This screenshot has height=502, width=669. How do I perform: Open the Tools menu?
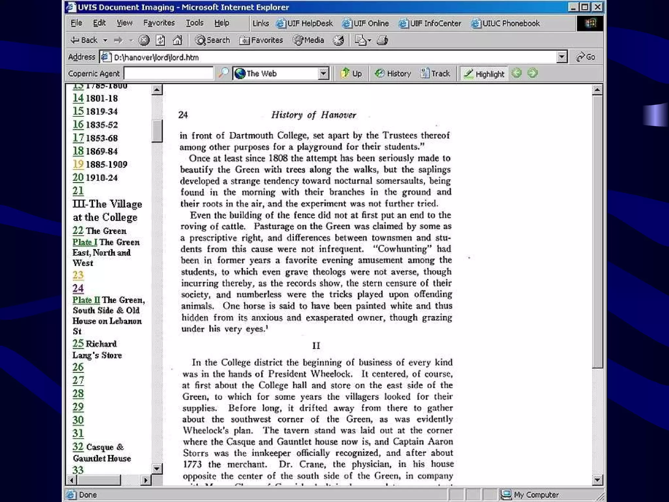[x=195, y=23]
